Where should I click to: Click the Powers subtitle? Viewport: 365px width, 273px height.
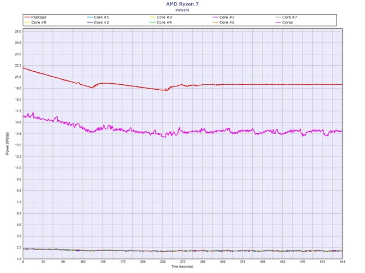[x=182, y=10]
